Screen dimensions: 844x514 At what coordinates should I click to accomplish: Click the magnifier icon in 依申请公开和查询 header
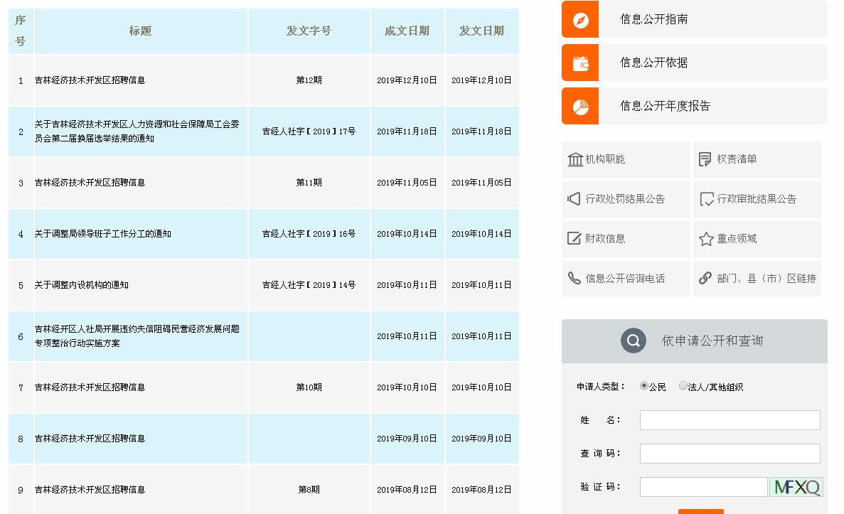coord(633,341)
